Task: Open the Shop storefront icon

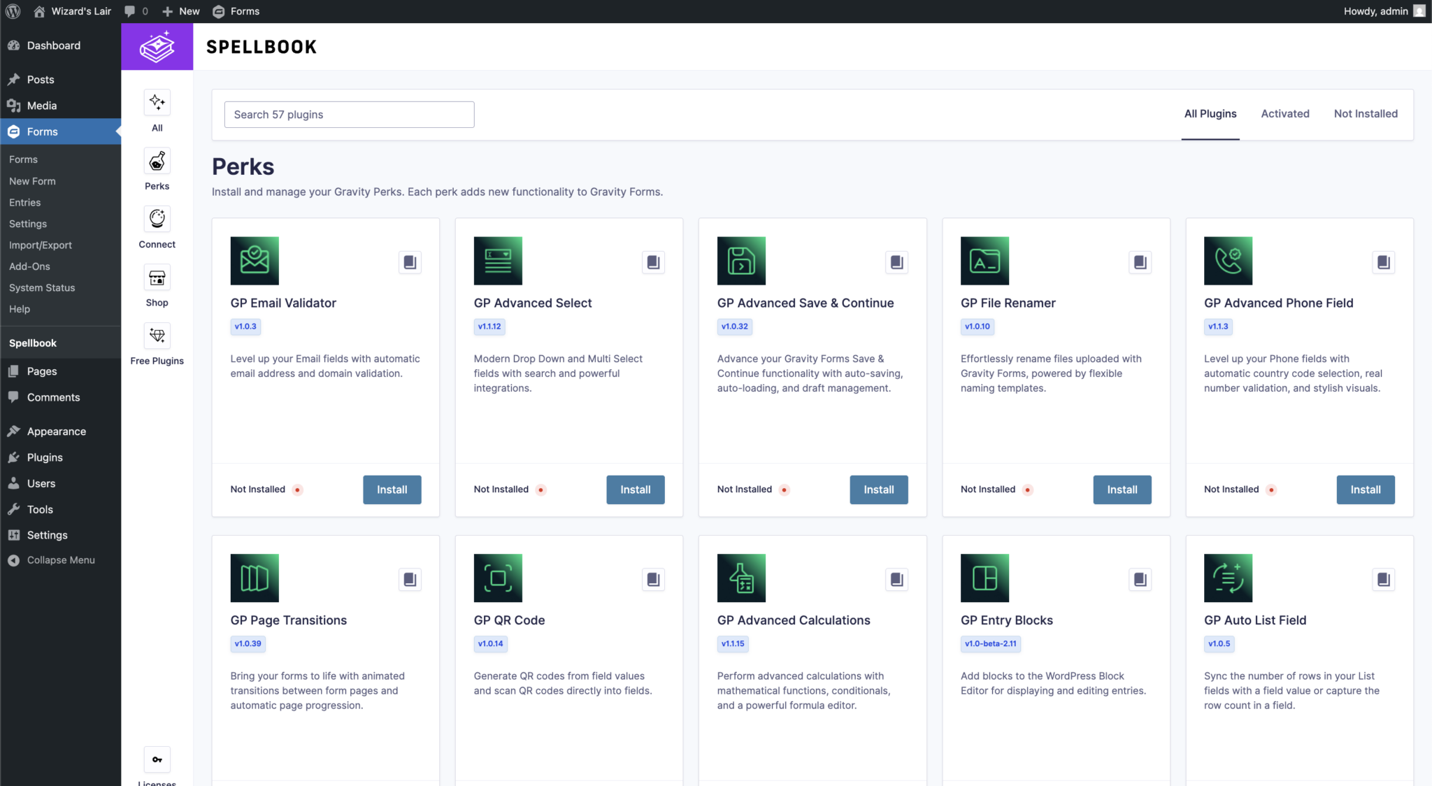Action: [x=157, y=278]
